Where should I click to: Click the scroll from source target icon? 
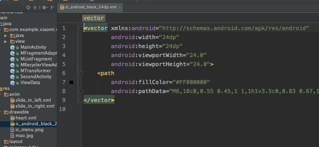[x=29, y=7]
